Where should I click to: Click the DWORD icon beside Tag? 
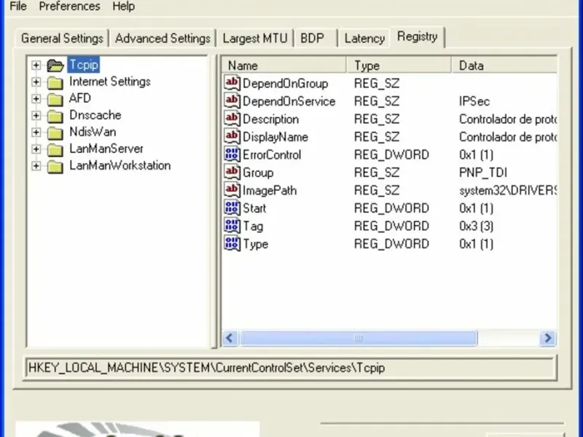point(232,226)
